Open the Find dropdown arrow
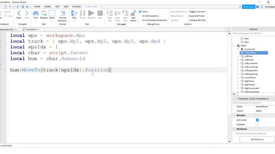The width and height of the screenshot is (275, 154). [x=36, y=21]
